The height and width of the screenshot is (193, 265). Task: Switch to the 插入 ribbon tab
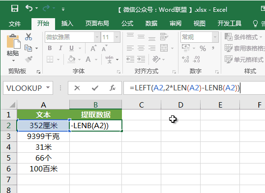pyautogui.click(x=67, y=24)
